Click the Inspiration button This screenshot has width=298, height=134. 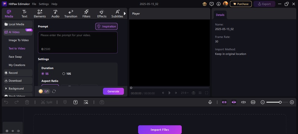tap(107, 26)
